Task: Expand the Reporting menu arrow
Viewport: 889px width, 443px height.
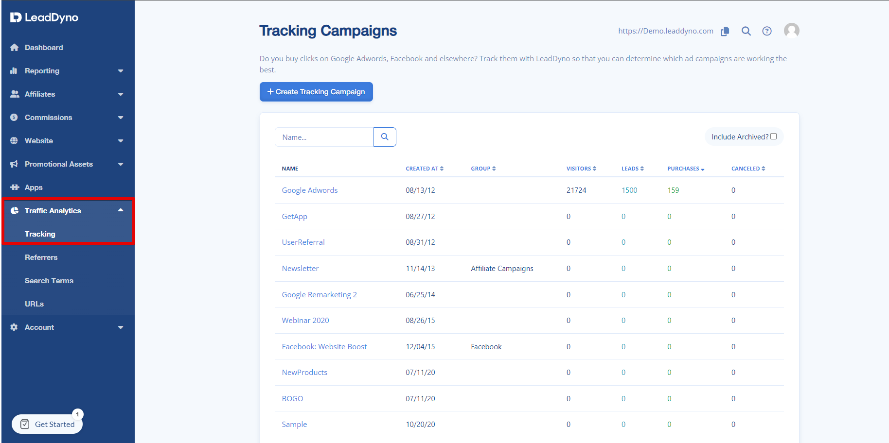Action: coord(121,71)
